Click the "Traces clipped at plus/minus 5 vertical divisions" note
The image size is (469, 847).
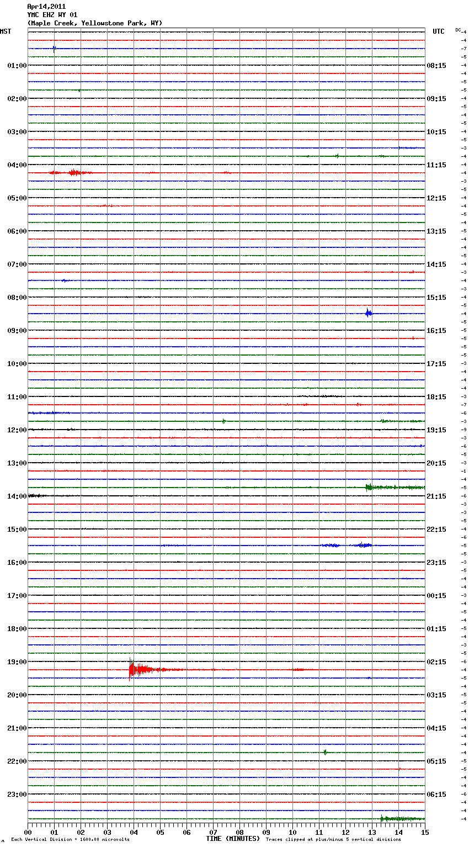pyautogui.click(x=333, y=839)
